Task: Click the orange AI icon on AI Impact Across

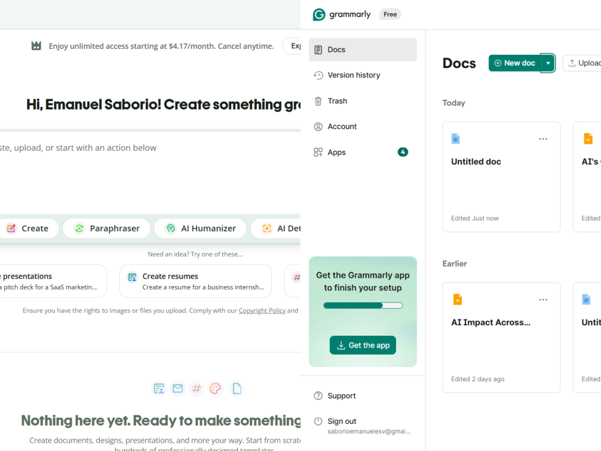Action: [x=457, y=299]
